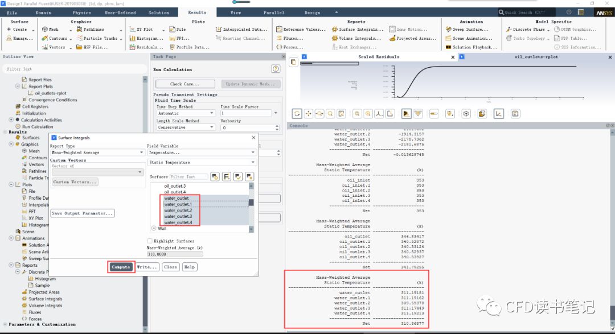Click Save Output Parameter... button
The height and width of the screenshot is (334, 615).
click(x=83, y=213)
